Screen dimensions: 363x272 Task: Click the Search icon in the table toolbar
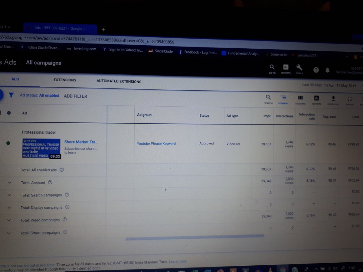point(268,98)
